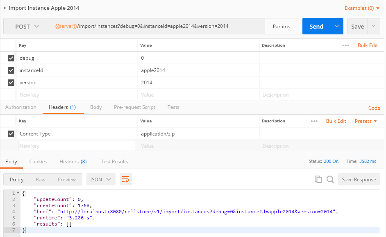Click the headers new Value field
This screenshot has width=386, height=237.
tap(198, 146)
